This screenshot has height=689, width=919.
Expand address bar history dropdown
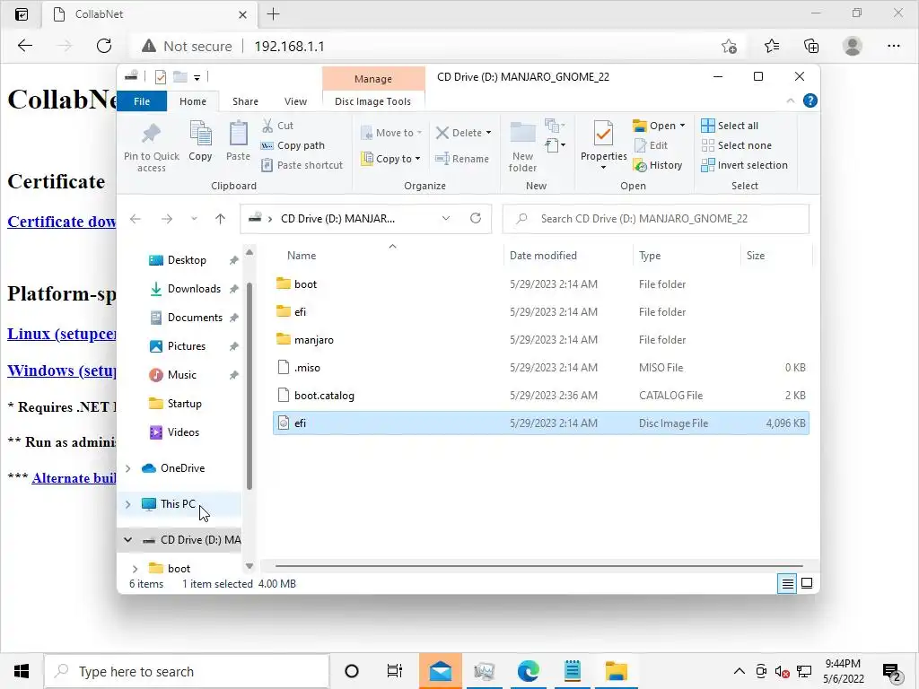coord(446,219)
